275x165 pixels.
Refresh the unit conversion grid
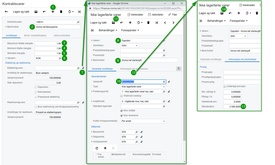point(97,148)
